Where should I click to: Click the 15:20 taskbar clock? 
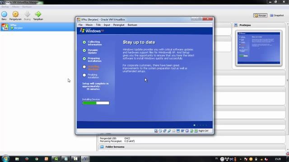(x=278, y=159)
